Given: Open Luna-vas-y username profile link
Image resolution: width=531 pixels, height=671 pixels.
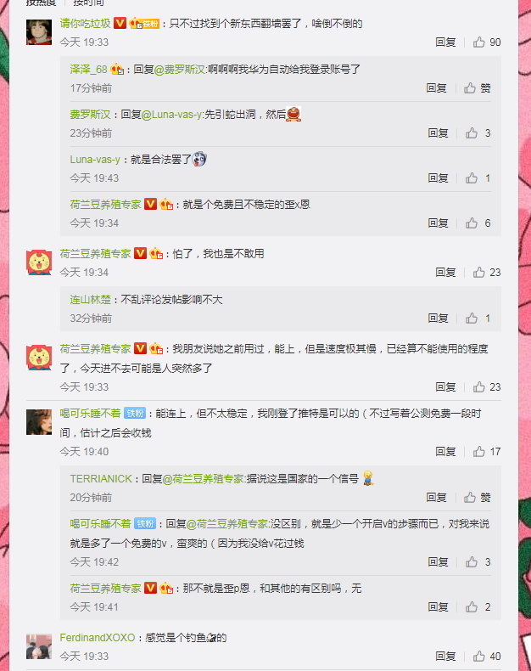Looking at the screenshot, I should coord(95,160).
